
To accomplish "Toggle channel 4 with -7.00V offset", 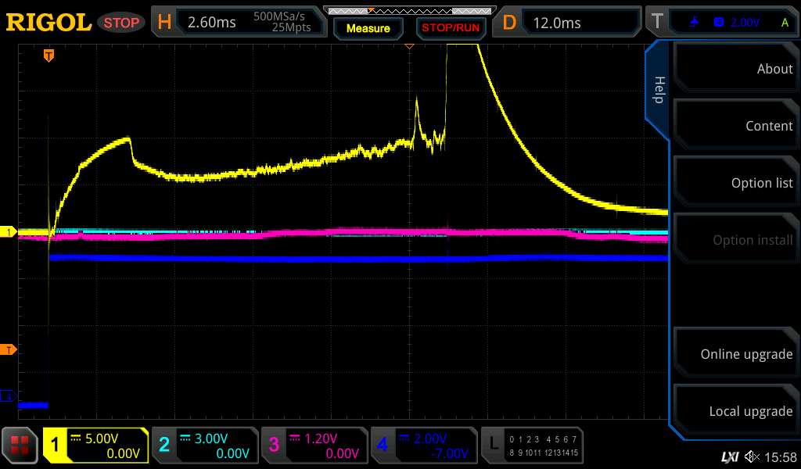I will (x=424, y=446).
